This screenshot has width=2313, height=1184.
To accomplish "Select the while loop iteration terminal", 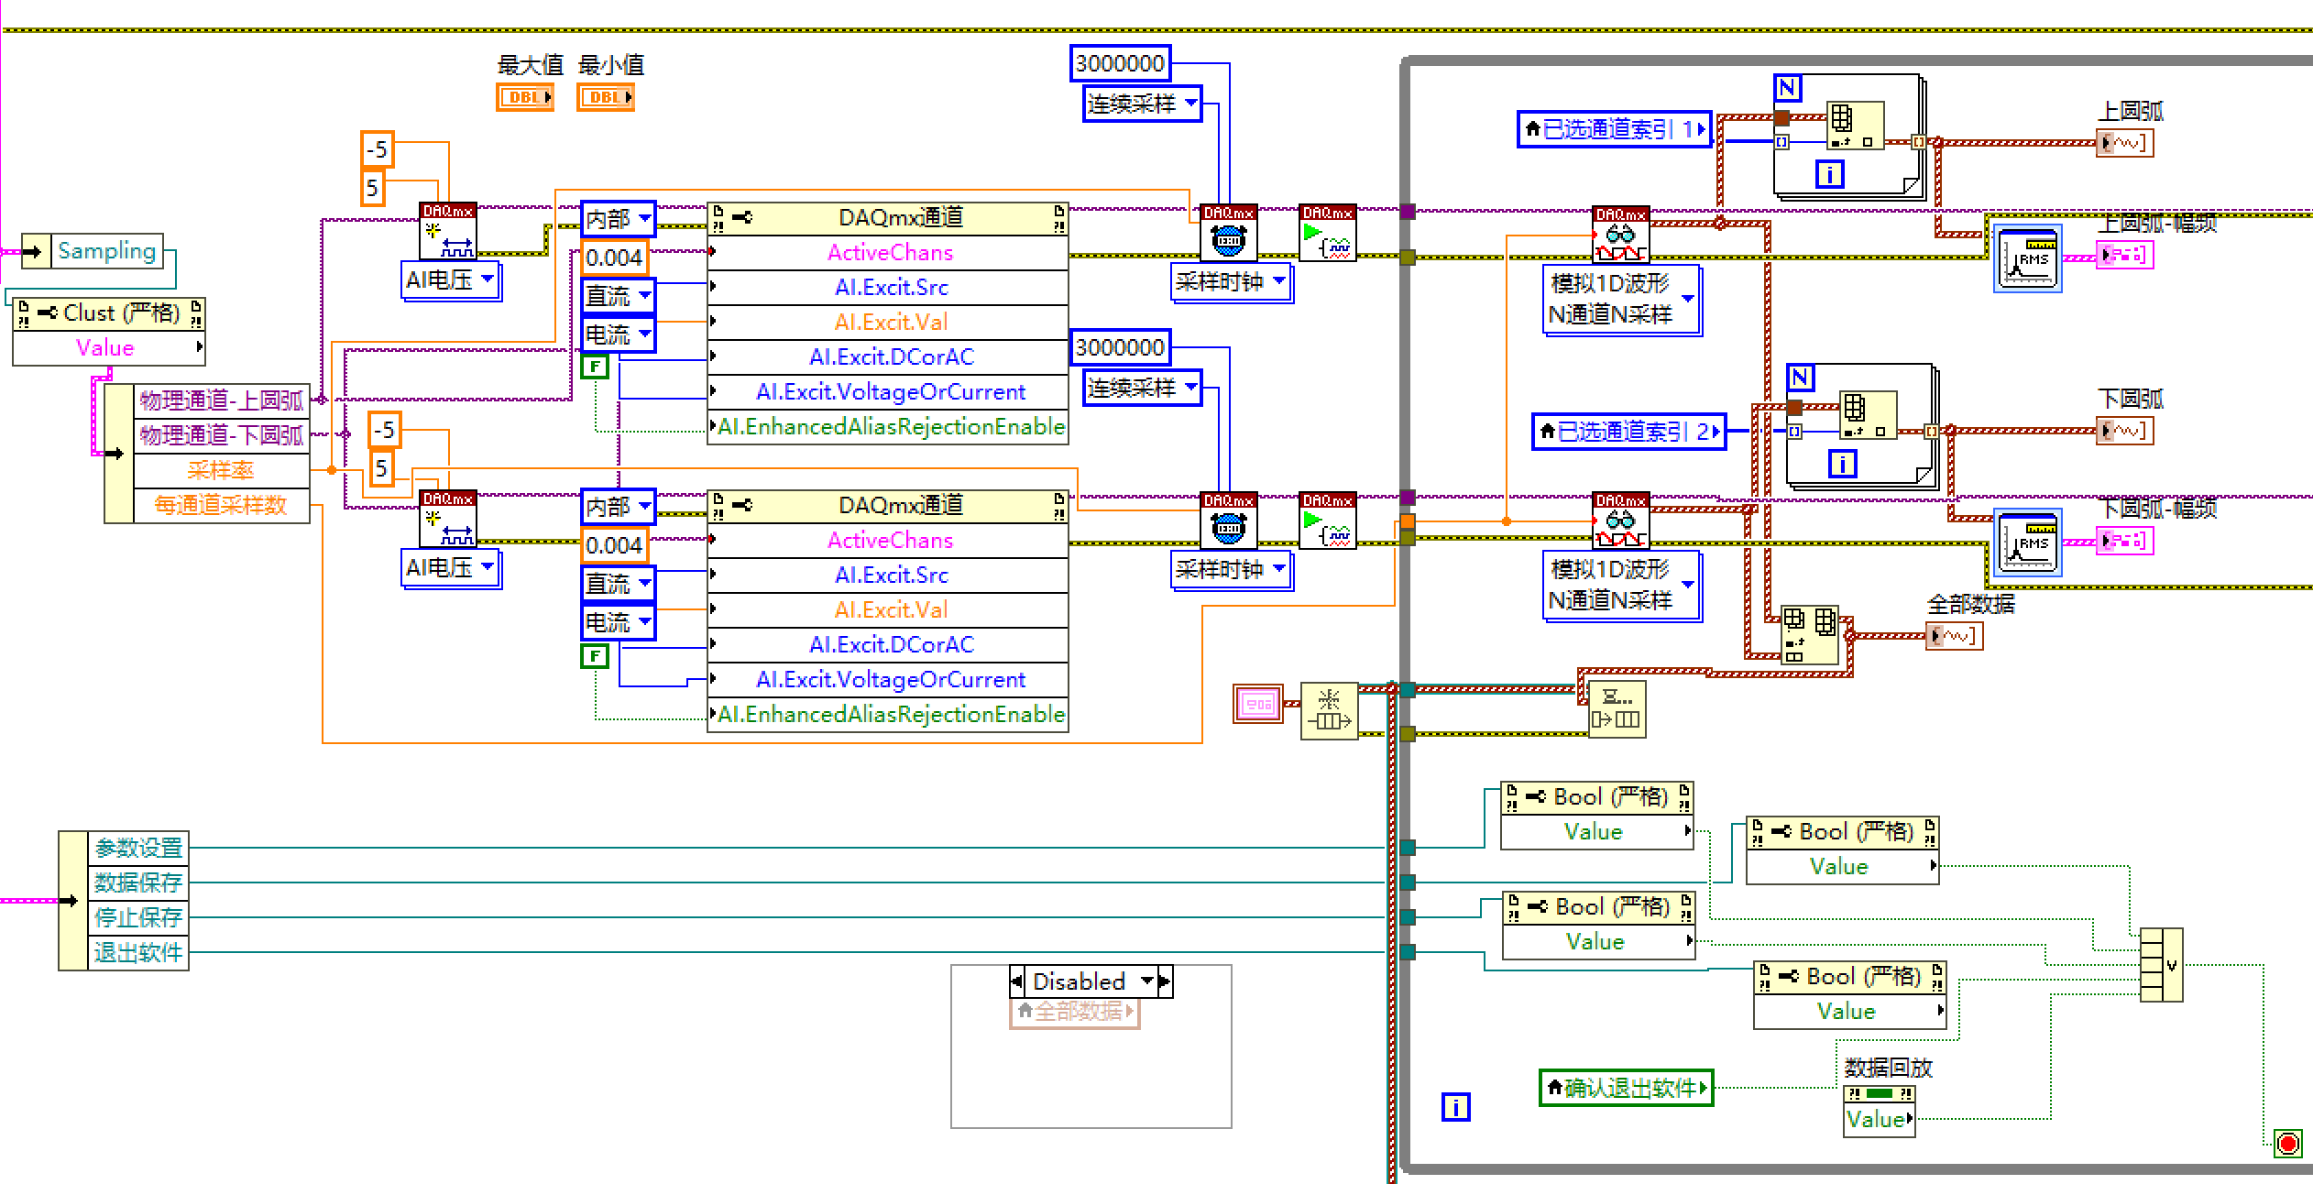I will [x=1455, y=1107].
